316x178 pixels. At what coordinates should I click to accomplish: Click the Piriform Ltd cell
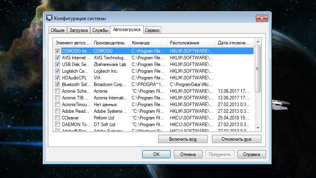tap(104, 118)
